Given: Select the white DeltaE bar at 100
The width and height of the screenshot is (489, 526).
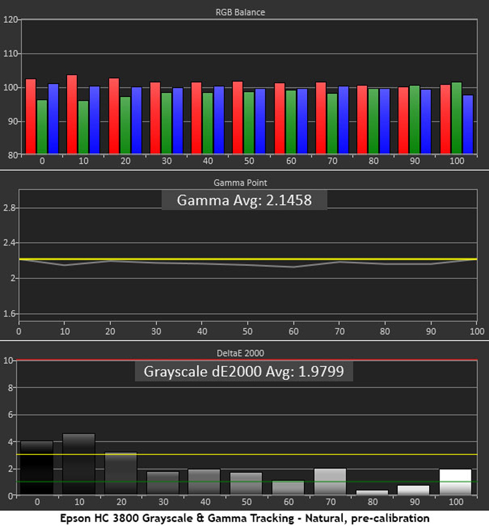Looking at the screenshot, I should [455, 482].
